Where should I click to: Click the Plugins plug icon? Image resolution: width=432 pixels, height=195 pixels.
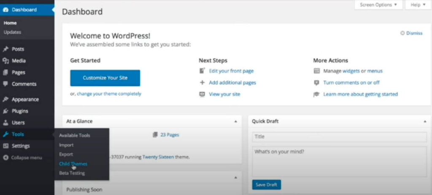(6, 111)
